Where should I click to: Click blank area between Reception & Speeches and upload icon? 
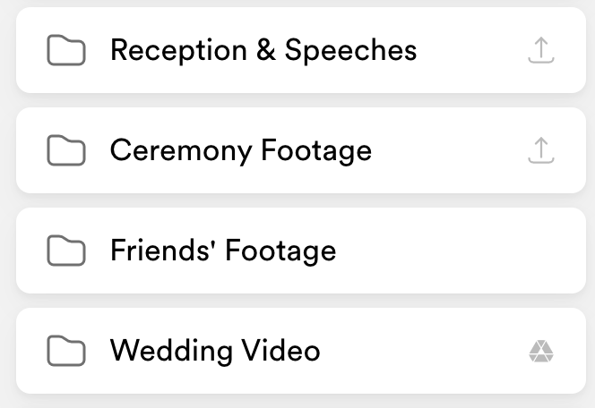pos(470,50)
